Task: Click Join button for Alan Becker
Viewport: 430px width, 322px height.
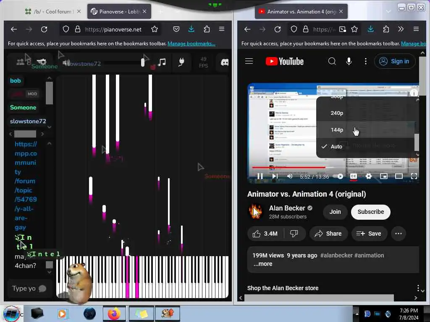Action: click(335, 212)
